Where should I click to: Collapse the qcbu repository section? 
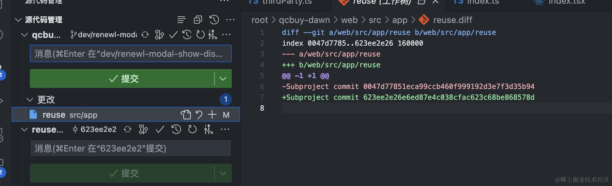pyautogui.click(x=24, y=34)
